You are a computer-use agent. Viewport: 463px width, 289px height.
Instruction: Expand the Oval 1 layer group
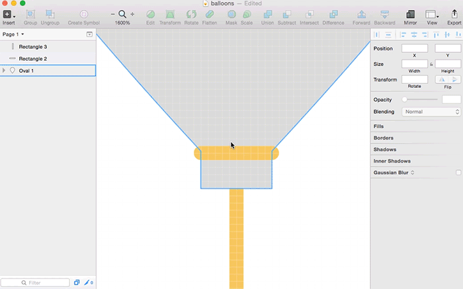point(4,70)
